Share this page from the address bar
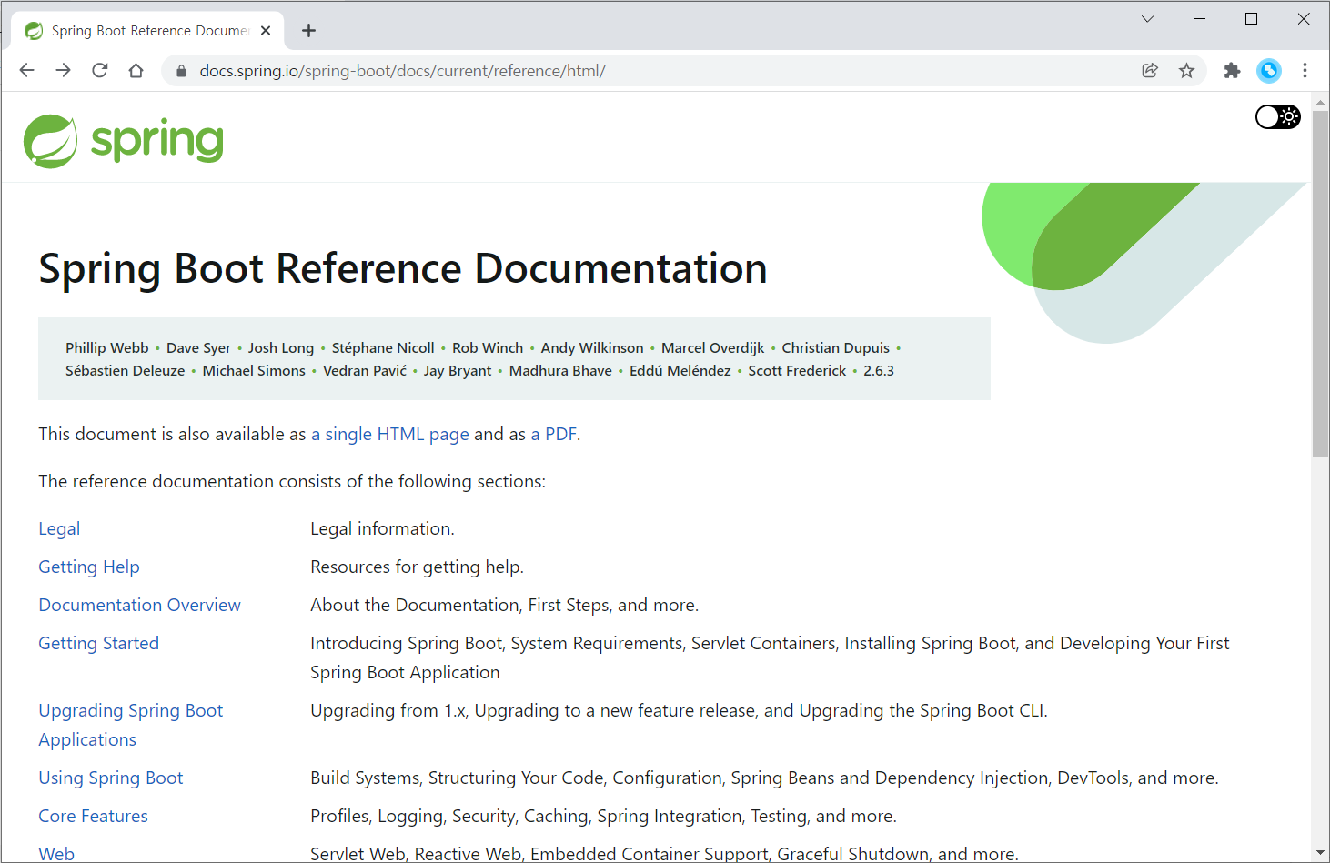Image resolution: width=1330 pixels, height=863 pixels. point(1150,71)
